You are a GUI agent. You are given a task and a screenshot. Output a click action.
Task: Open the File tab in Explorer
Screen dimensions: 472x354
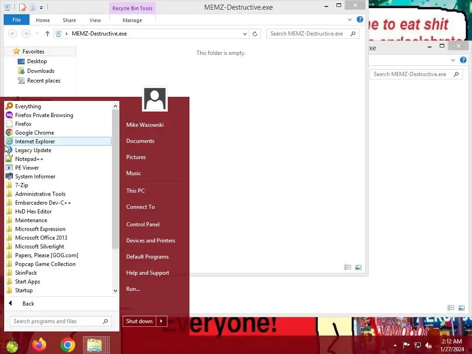pyautogui.click(x=17, y=20)
